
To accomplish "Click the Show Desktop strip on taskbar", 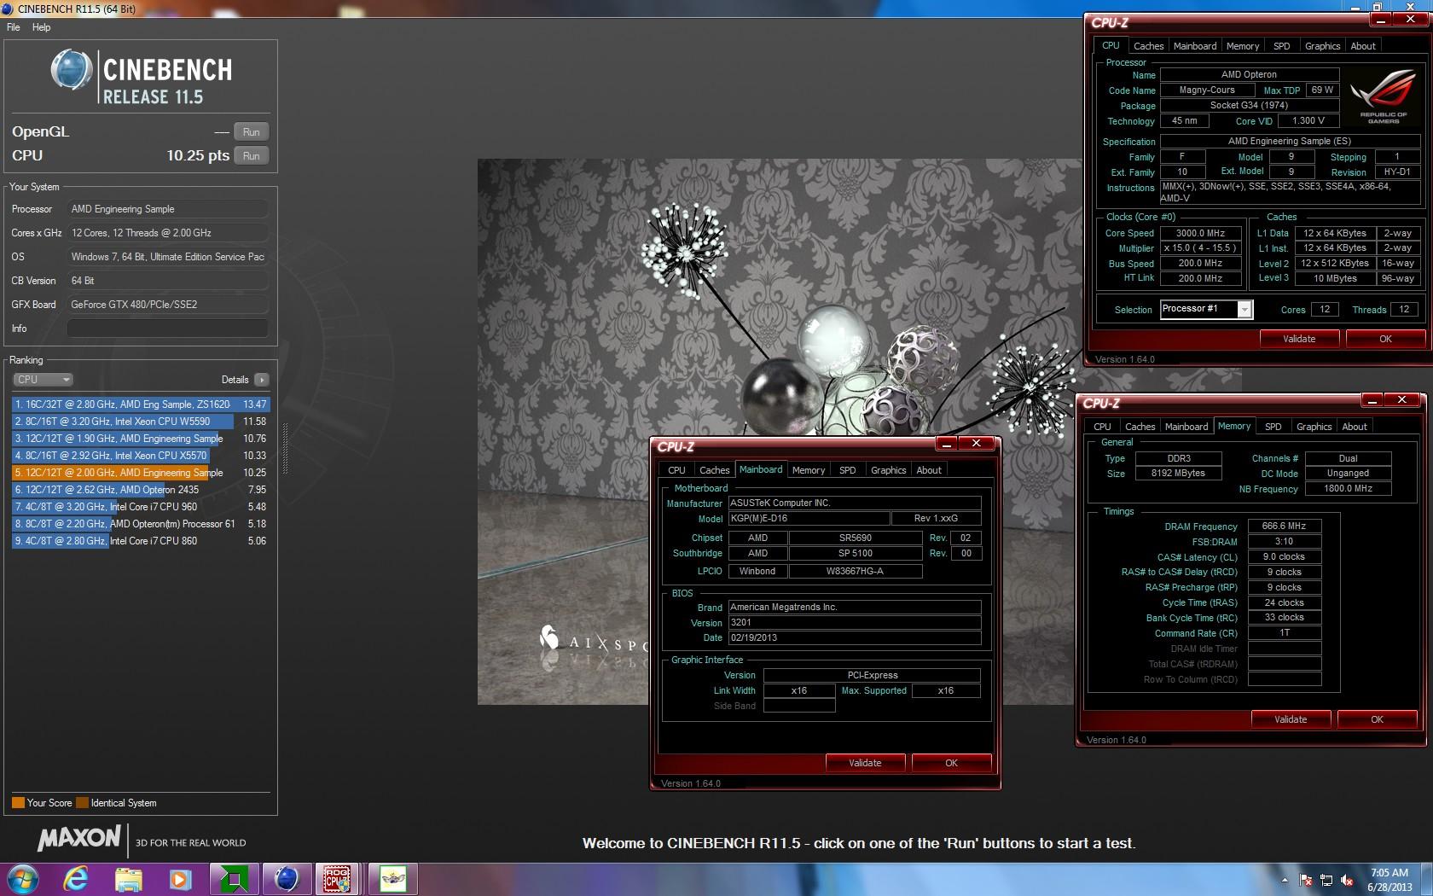I will [x=1427, y=879].
